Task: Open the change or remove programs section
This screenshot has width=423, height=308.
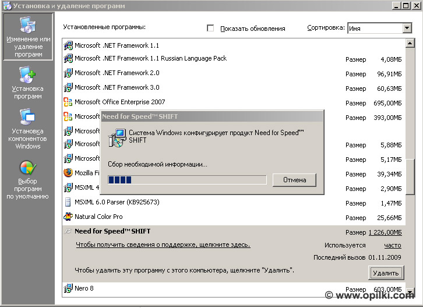Action: (x=28, y=37)
